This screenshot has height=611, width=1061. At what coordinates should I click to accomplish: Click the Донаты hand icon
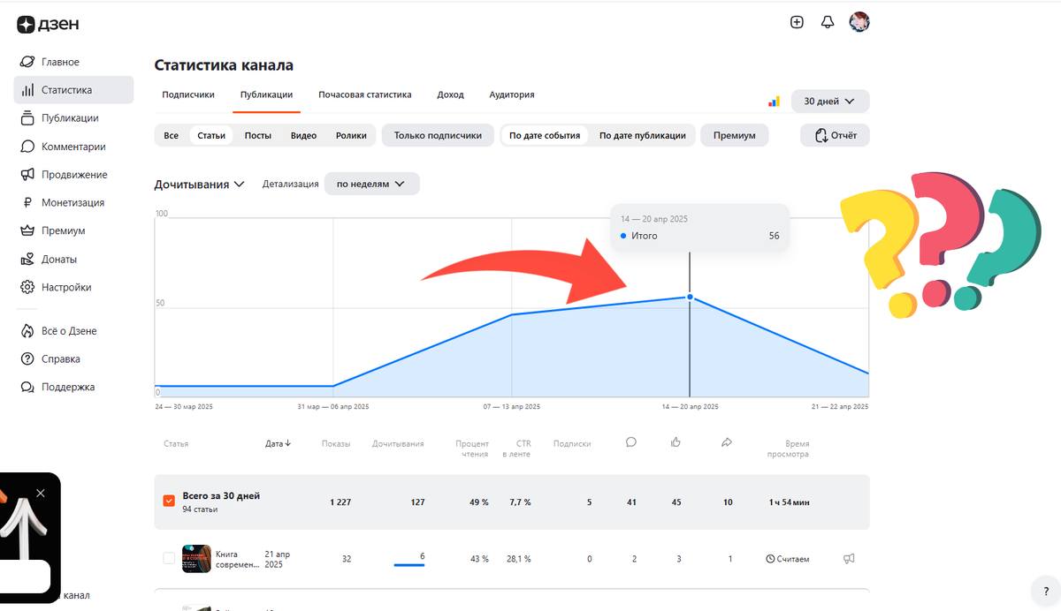27,260
